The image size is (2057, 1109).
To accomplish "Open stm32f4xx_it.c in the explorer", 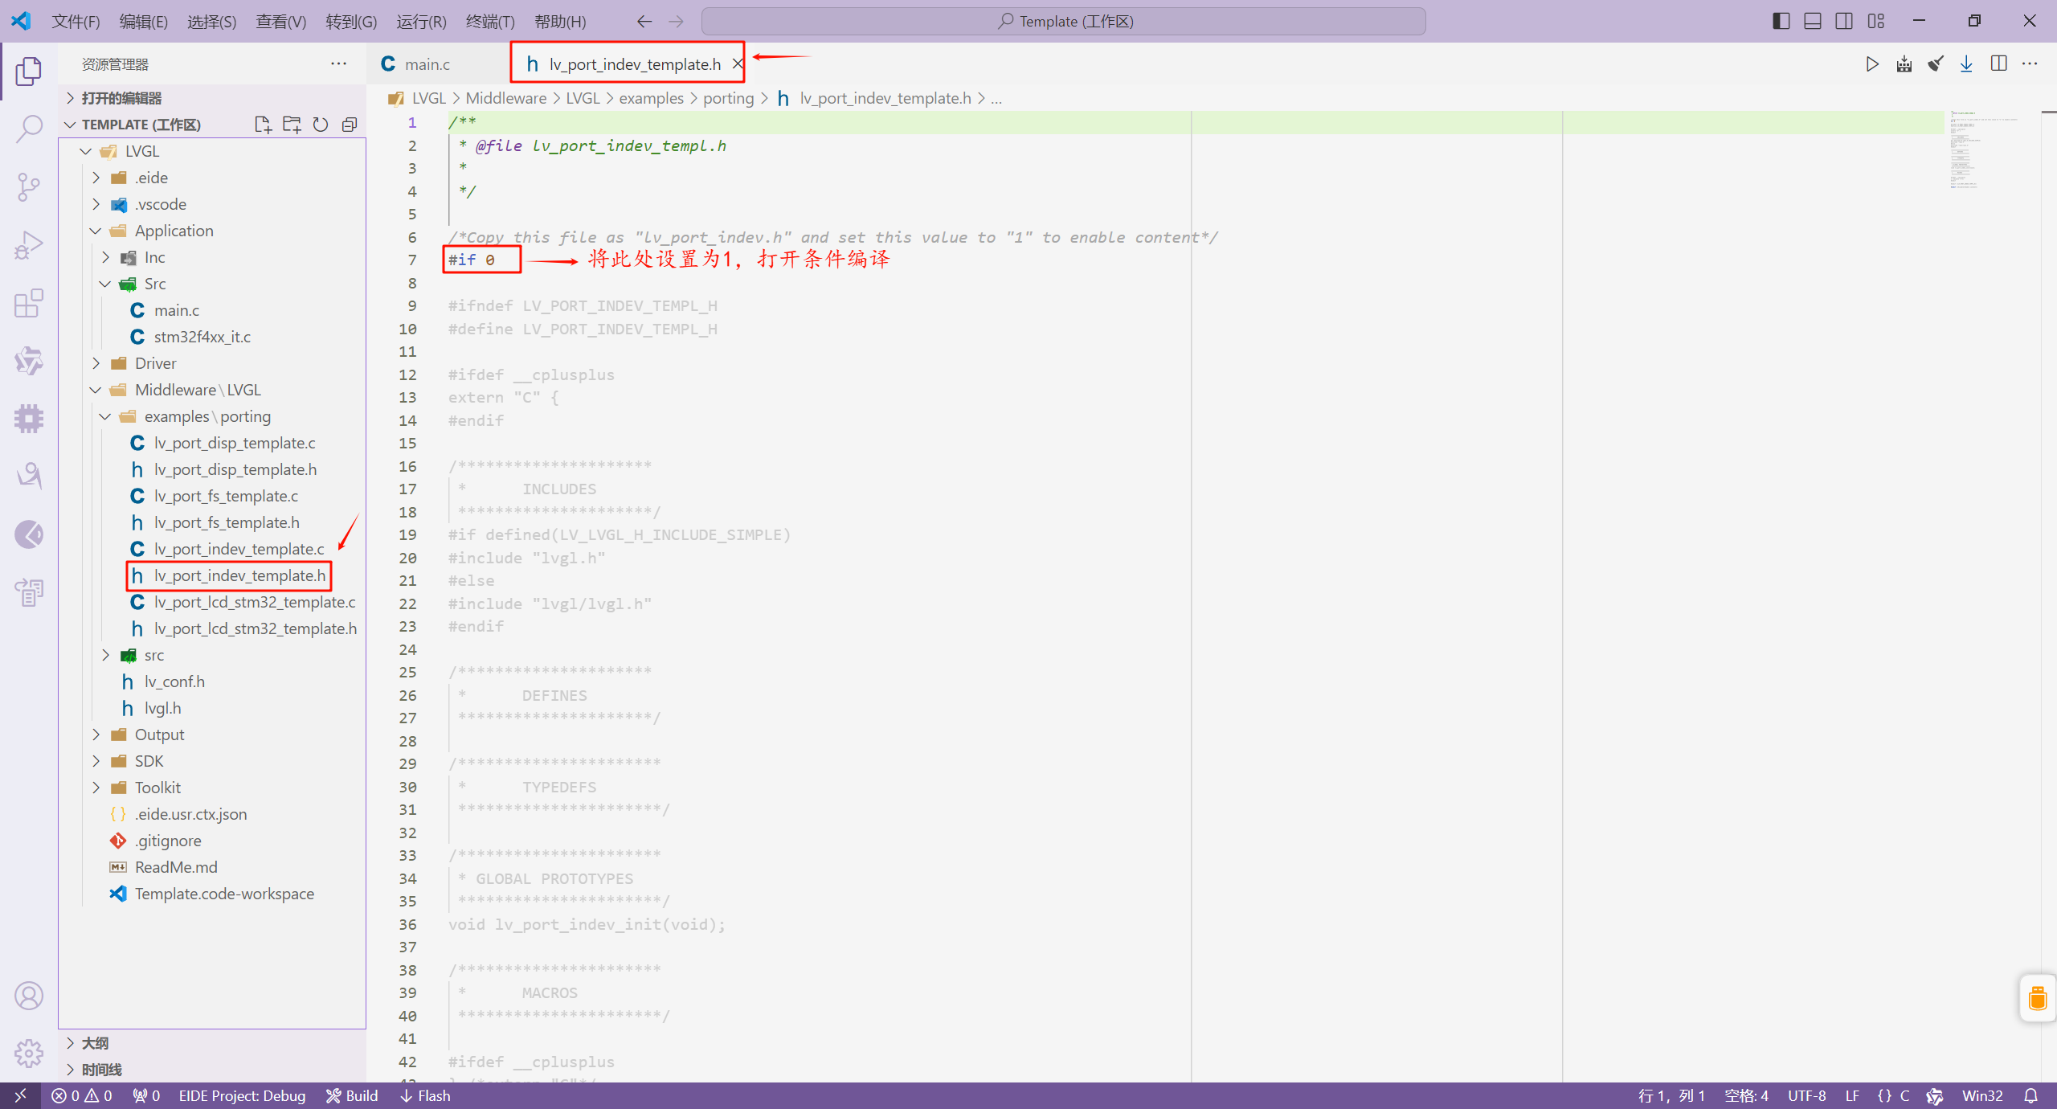I will point(202,337).
